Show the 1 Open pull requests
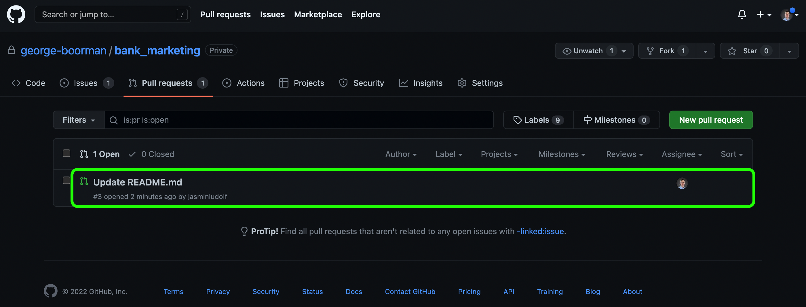The width and height of the screenshot is (806, 307). coord(100,154)
